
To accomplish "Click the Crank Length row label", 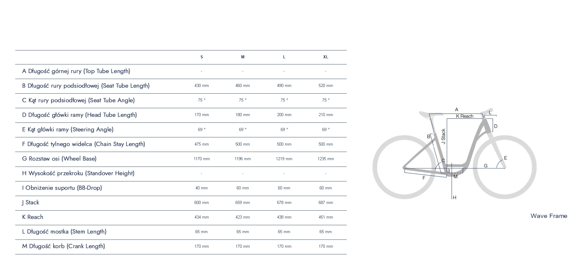I will [x=63, y=246].
